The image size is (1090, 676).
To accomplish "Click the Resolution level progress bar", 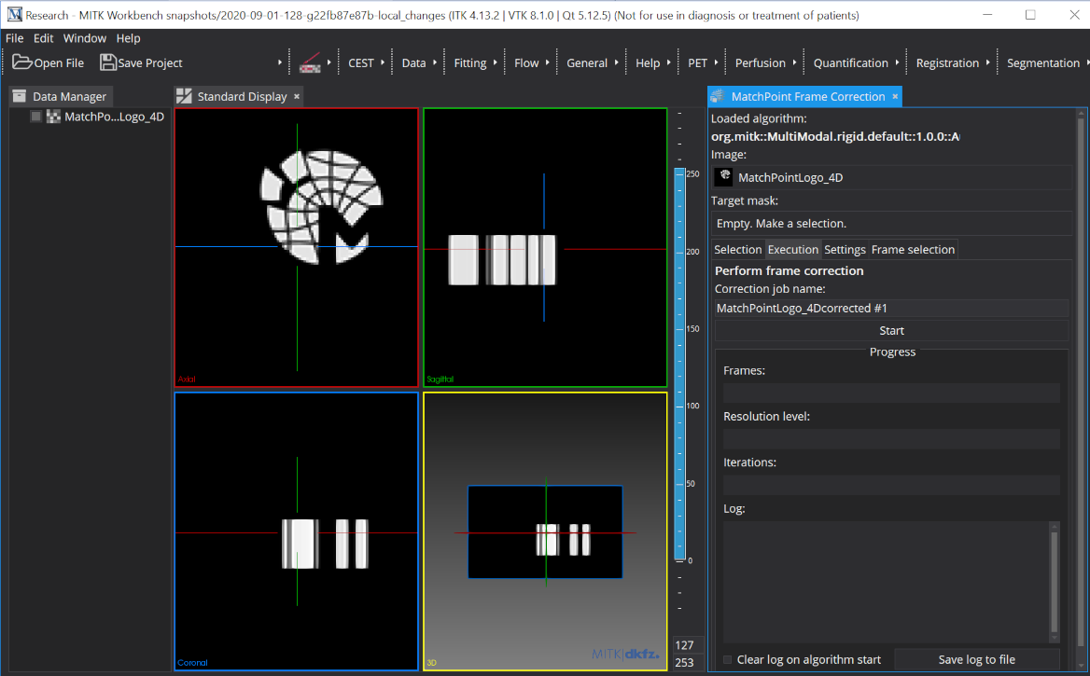I will click(x=891, y=439).
